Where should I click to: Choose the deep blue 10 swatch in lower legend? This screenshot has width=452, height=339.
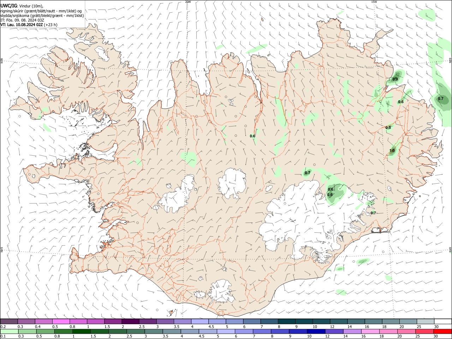pos(316,332)
